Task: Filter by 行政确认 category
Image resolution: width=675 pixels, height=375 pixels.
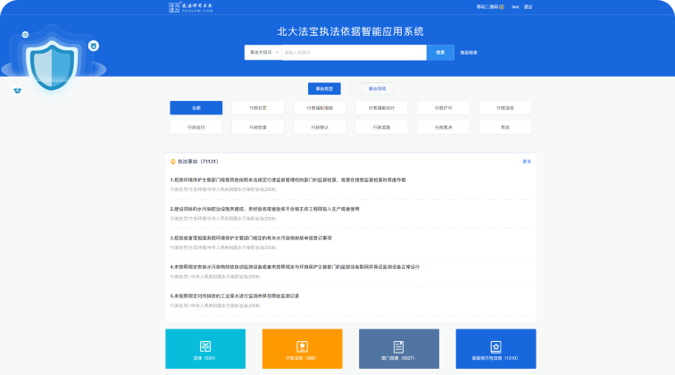Action: (x=320, y=128)
